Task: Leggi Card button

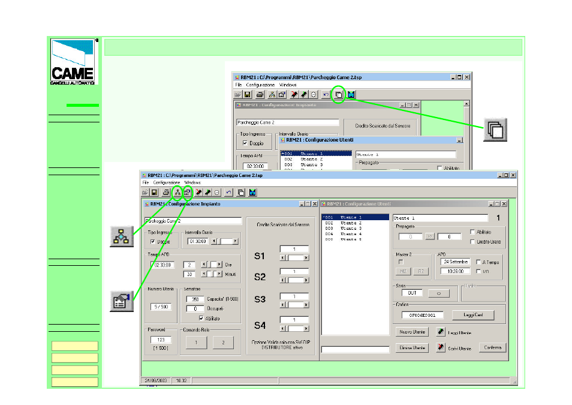Action: (x=473, y=314)
